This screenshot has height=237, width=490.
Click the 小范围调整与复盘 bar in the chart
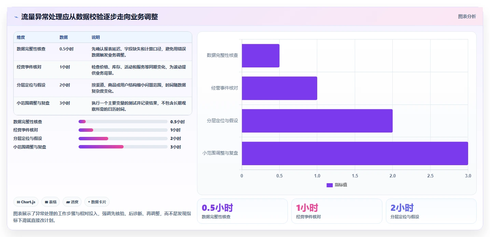355,153
